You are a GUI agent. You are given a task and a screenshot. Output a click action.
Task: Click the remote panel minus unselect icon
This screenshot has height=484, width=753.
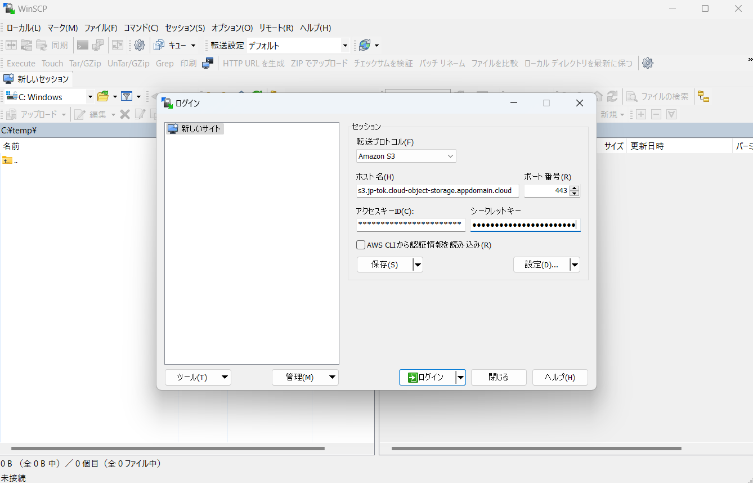coord(656,114)
